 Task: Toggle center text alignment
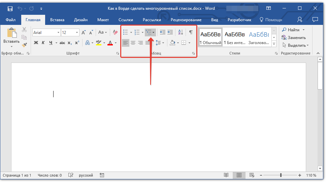point(133,43)
